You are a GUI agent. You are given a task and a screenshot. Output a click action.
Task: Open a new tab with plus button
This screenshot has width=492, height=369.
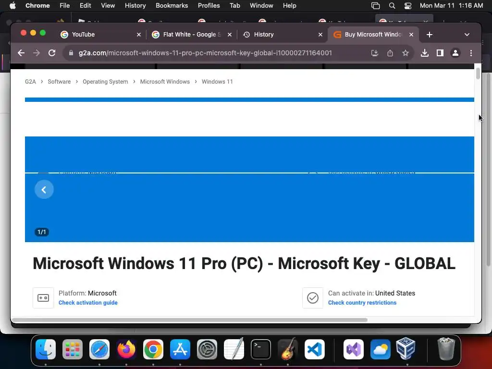tap(430, 35)
